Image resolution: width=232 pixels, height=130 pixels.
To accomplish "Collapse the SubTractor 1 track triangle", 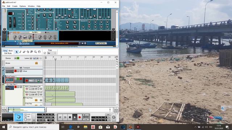I will pos(3,77).
